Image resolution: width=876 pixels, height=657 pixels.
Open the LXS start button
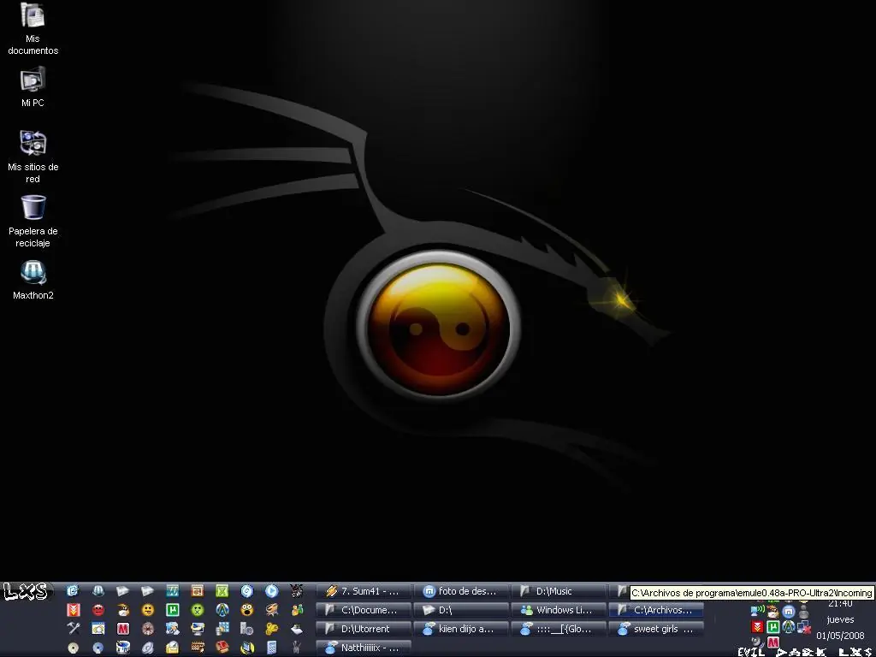(26, 591)
